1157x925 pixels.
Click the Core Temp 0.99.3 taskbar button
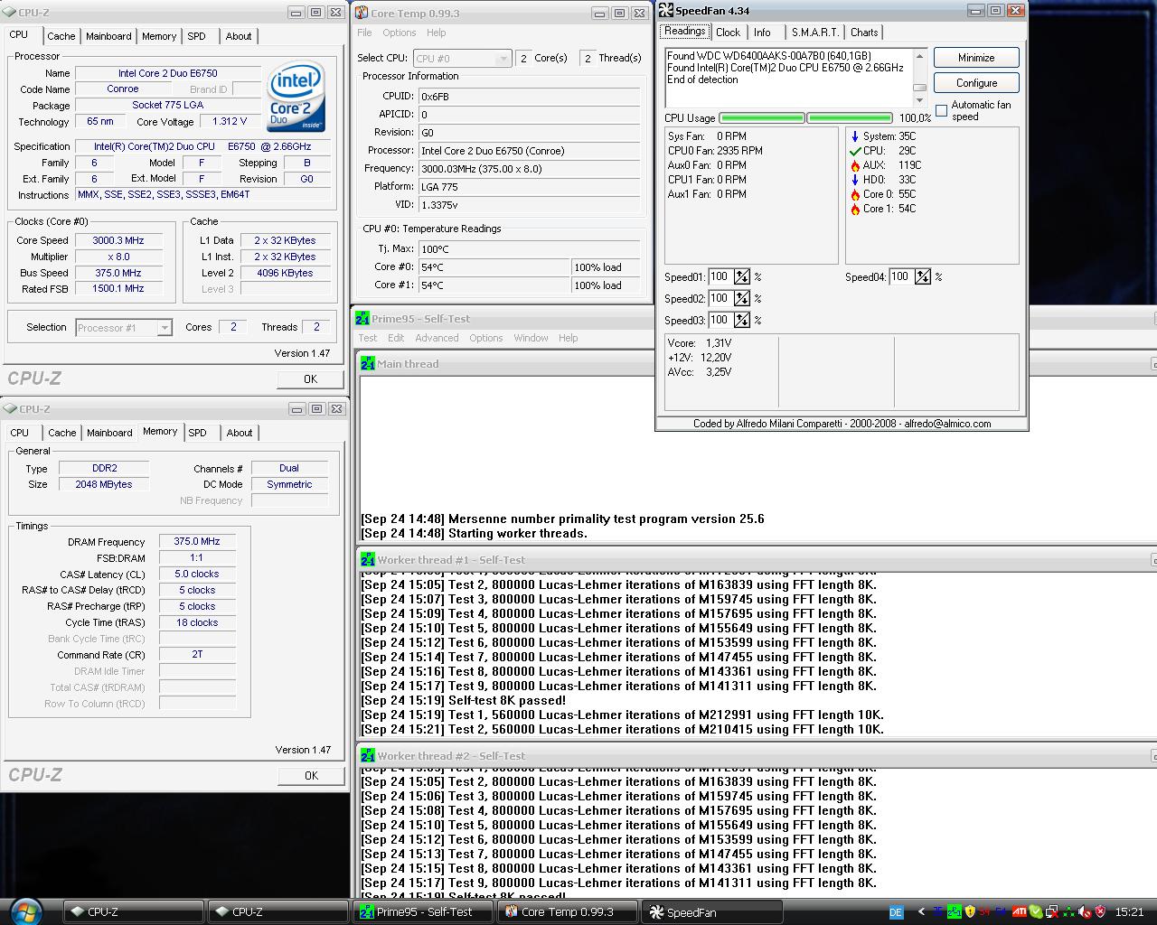tap(568, 911)
